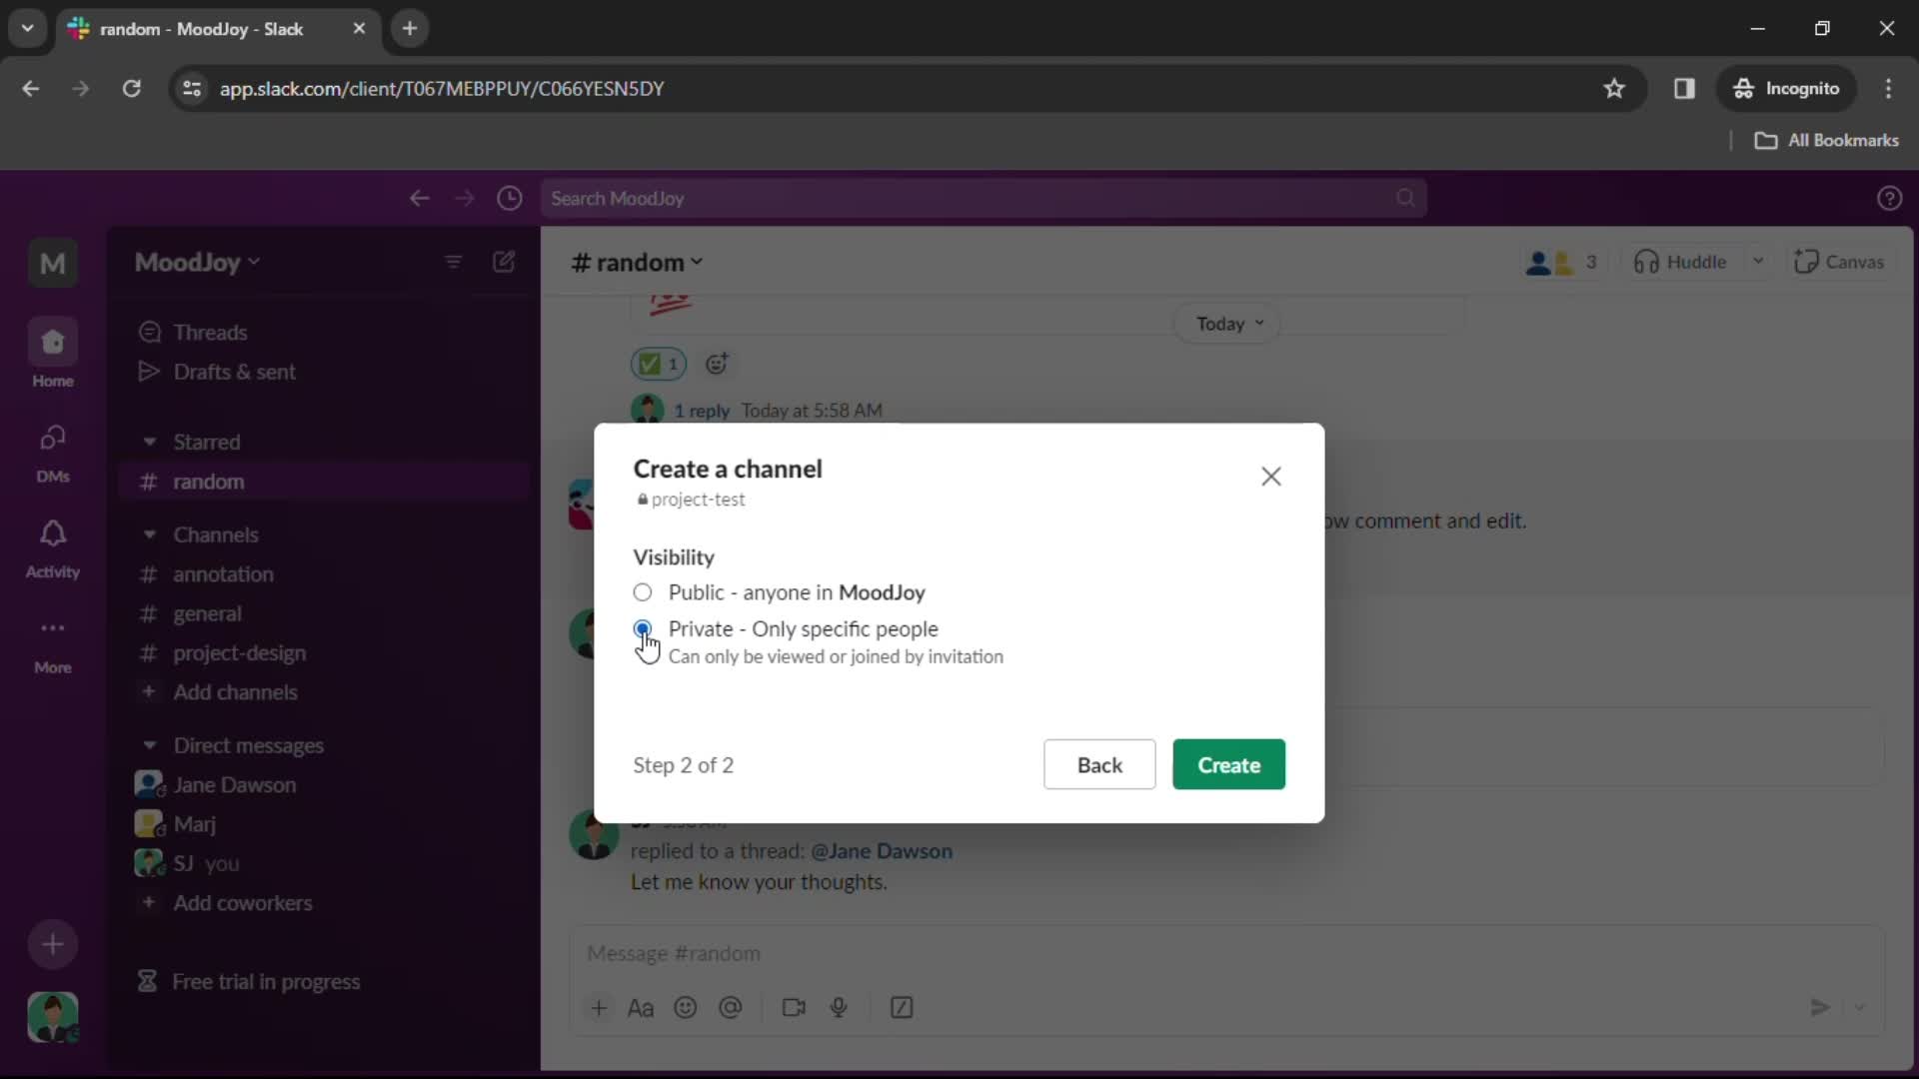This screenshot has width=1919, height=1079.
Task: Click the Create button to confirm
Action: [1229, 764]
